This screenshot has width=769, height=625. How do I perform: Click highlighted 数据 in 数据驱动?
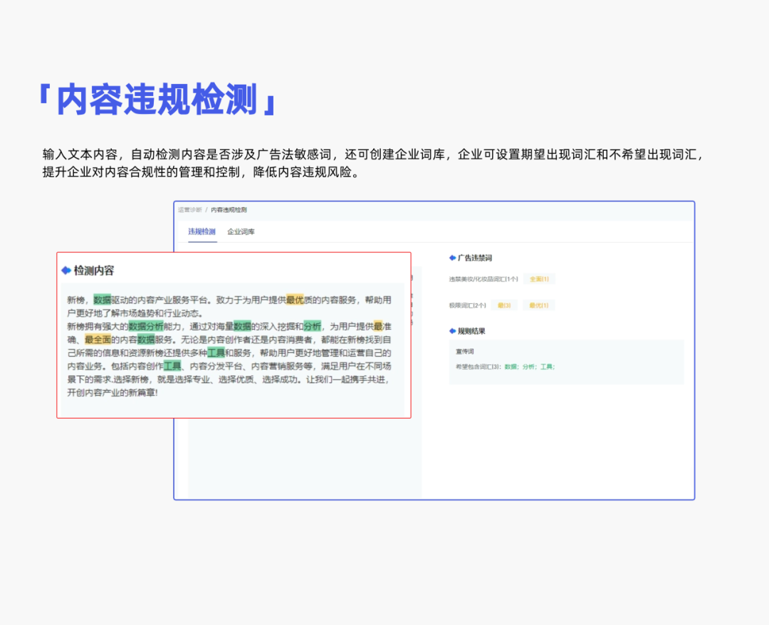103,300
